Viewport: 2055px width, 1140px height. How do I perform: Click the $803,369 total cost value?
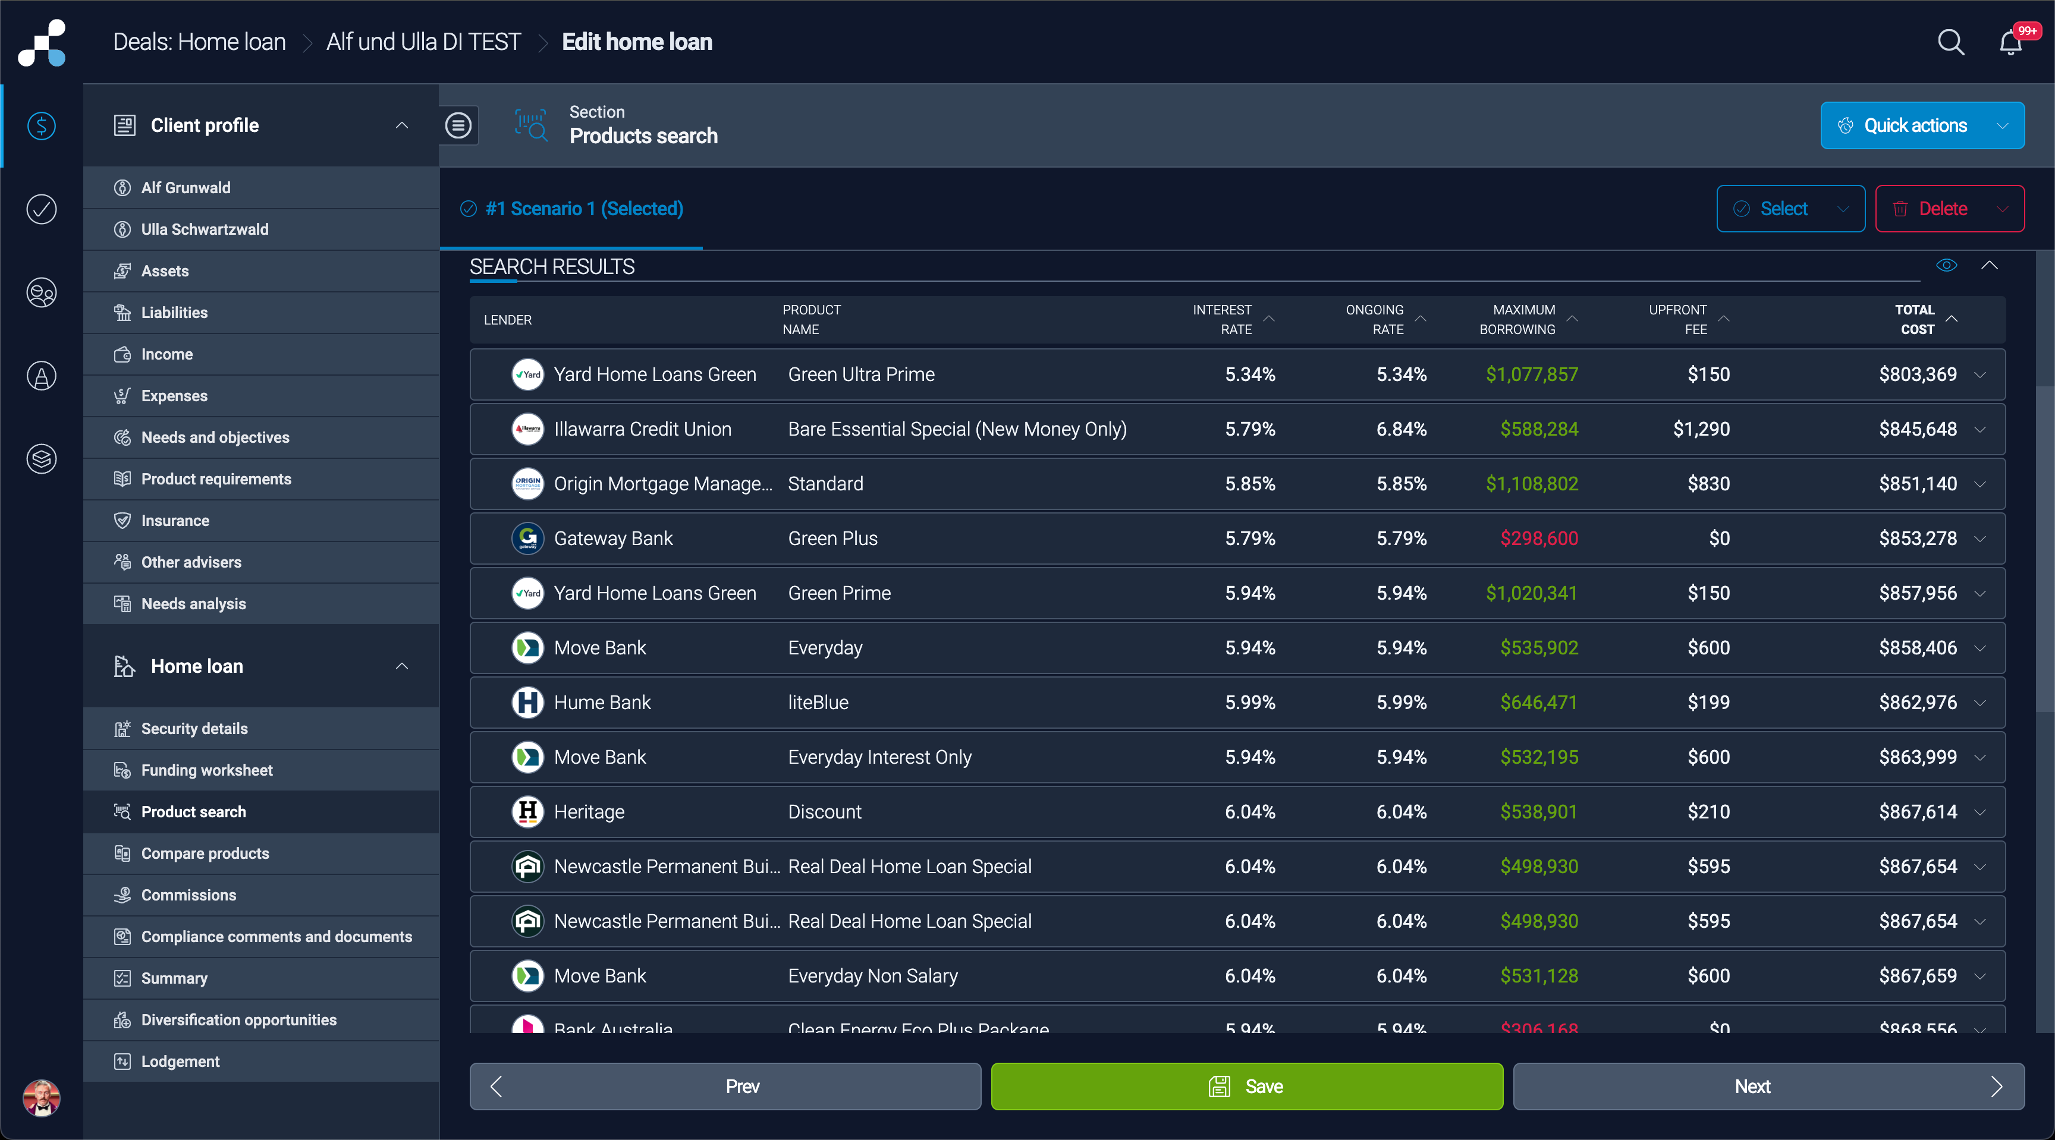click(x=1918, y=374)
